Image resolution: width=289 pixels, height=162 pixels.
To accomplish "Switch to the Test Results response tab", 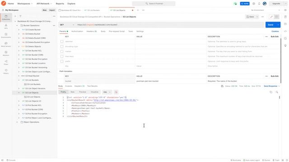I will pos(92,86).
